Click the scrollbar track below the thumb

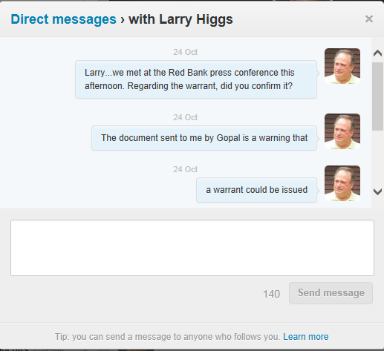click(377, 158)
